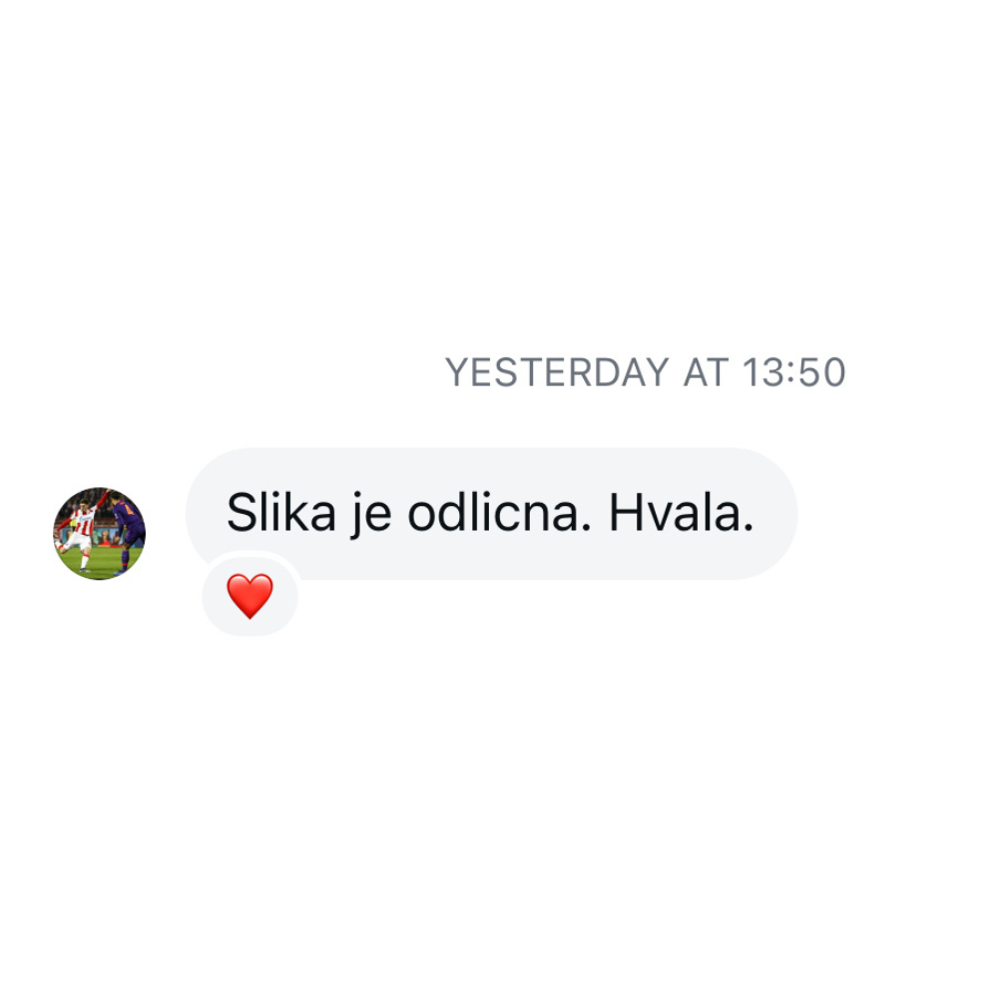Click the word 'Hvala' in the message
Screen dimensions: 998x998
[676, 513]
